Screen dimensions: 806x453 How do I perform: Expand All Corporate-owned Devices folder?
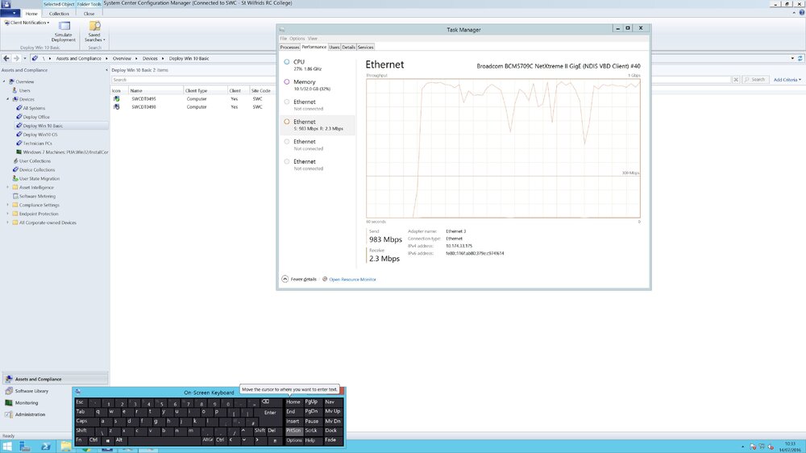point(8,222)
